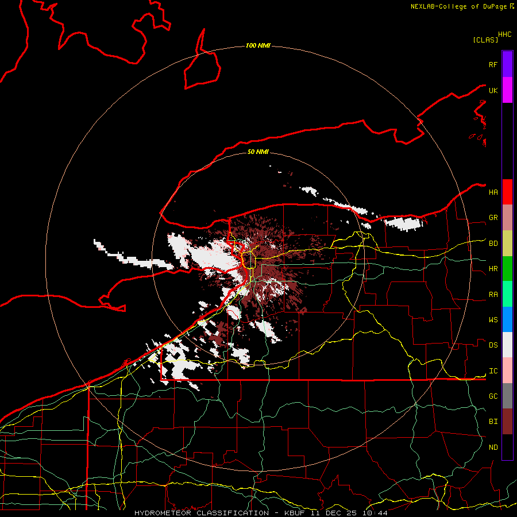Pick the light green RA legend swatch
This screenshot has height=517, width=517.
click(x=507, y=294)
